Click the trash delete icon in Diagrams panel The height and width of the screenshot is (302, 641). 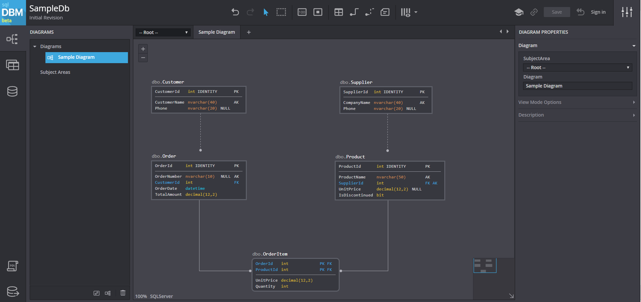123,293
